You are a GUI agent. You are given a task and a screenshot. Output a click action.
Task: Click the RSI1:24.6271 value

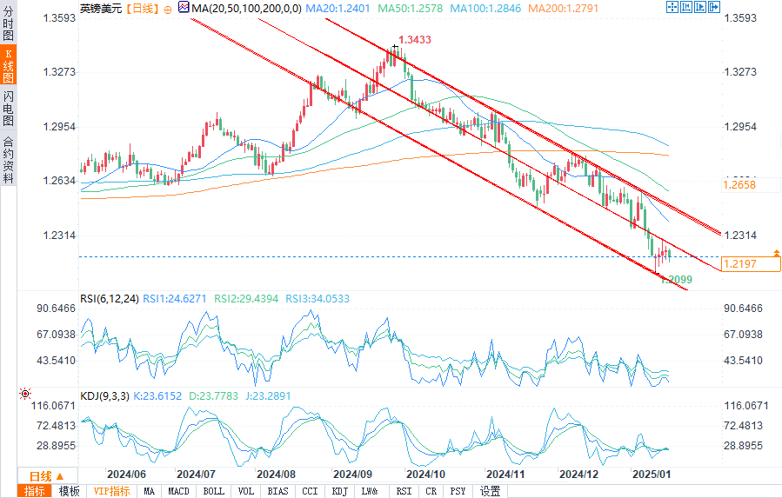click(175, 299)
